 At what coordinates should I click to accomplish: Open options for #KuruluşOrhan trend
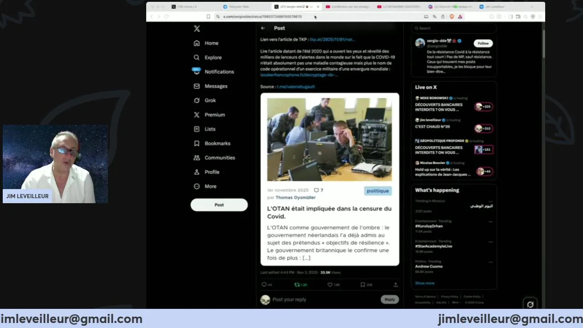tap(491, 222)
